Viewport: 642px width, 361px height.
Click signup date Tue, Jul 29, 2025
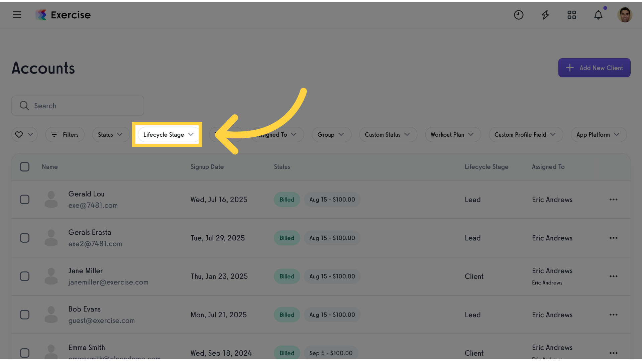coord(218,238)
